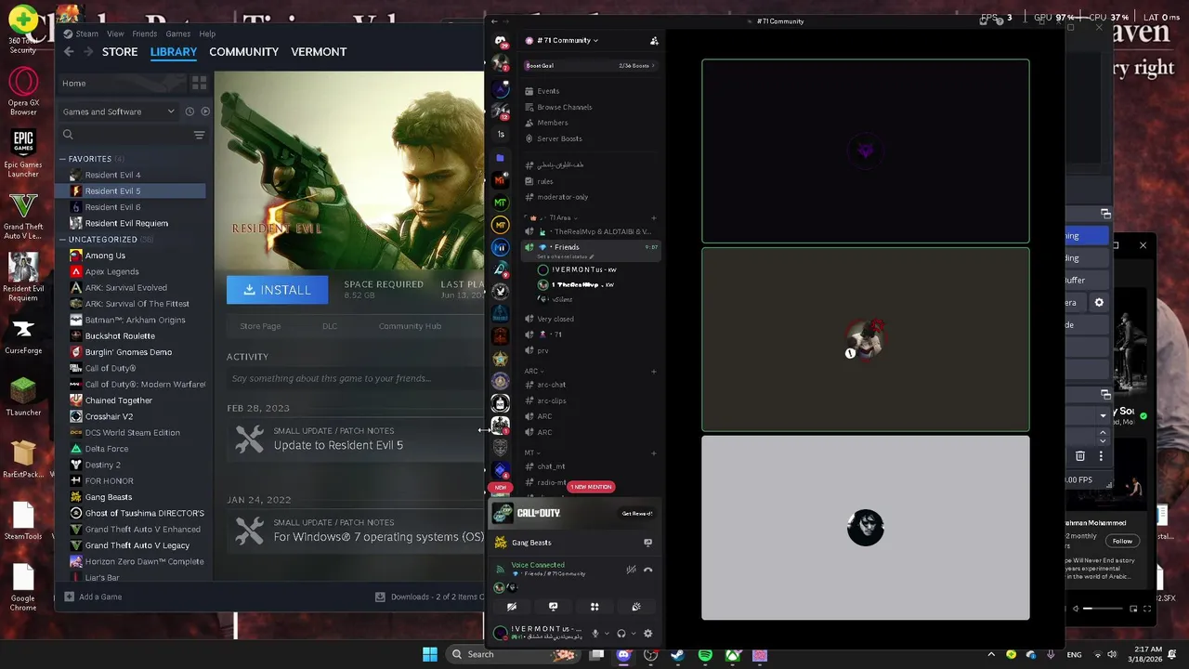Open the 1s server in Discord sidebar
The image size is (1189, 669).
point(500,135)
